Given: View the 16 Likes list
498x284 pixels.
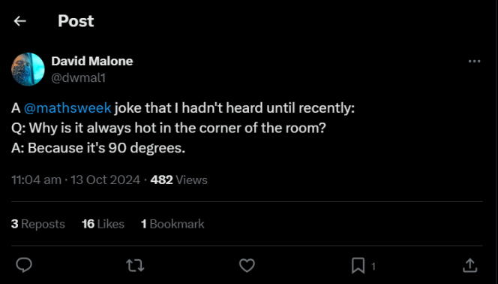Looking at the screenshot, I should tap(103, 224).
